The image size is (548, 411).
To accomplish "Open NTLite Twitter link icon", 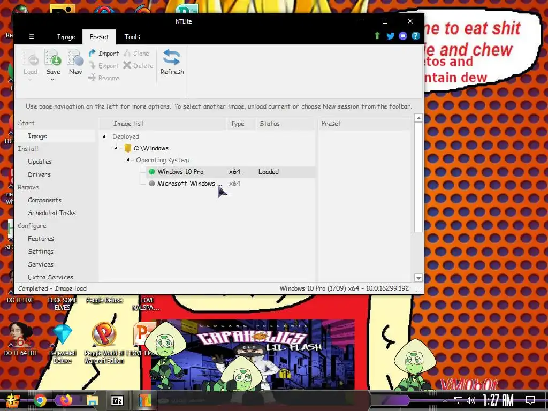I will (x=390, y=36).
